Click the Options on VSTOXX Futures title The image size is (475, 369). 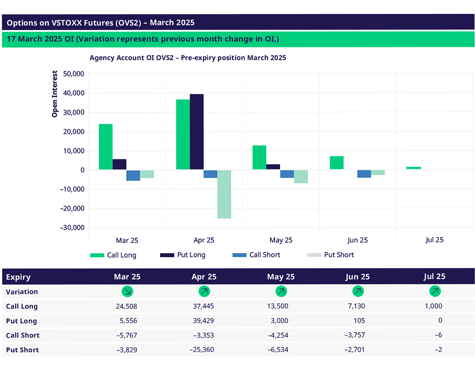tap(101, 23)
